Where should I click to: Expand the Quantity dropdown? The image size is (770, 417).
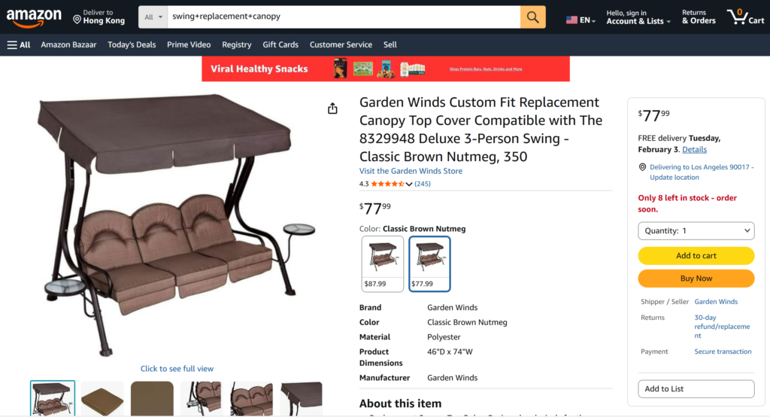coord(696,230)
